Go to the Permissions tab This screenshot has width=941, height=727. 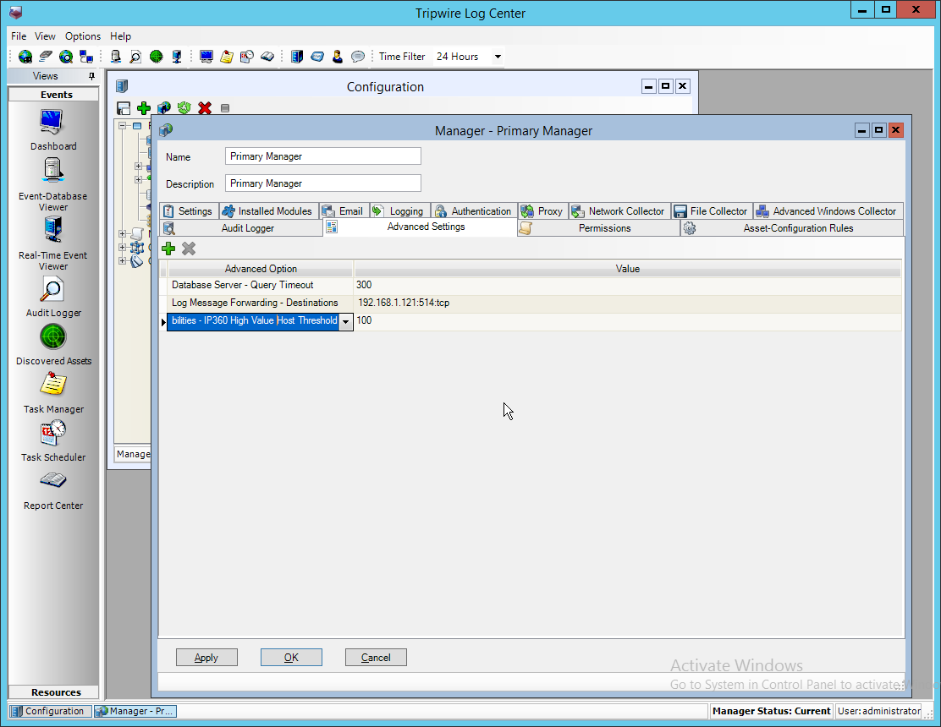tap(598, 228)
